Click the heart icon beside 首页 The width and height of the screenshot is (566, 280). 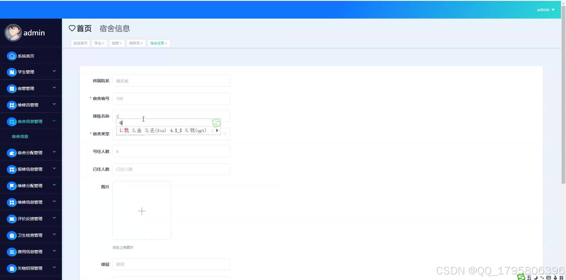(72, 28)
